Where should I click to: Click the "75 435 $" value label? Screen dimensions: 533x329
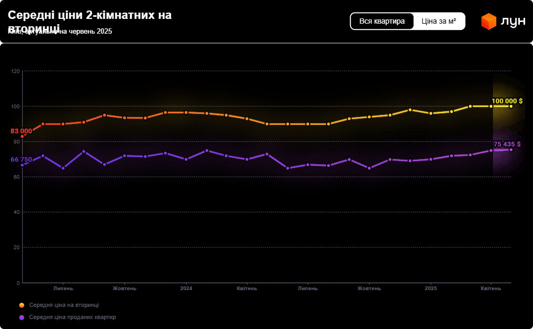pos(507,144)
